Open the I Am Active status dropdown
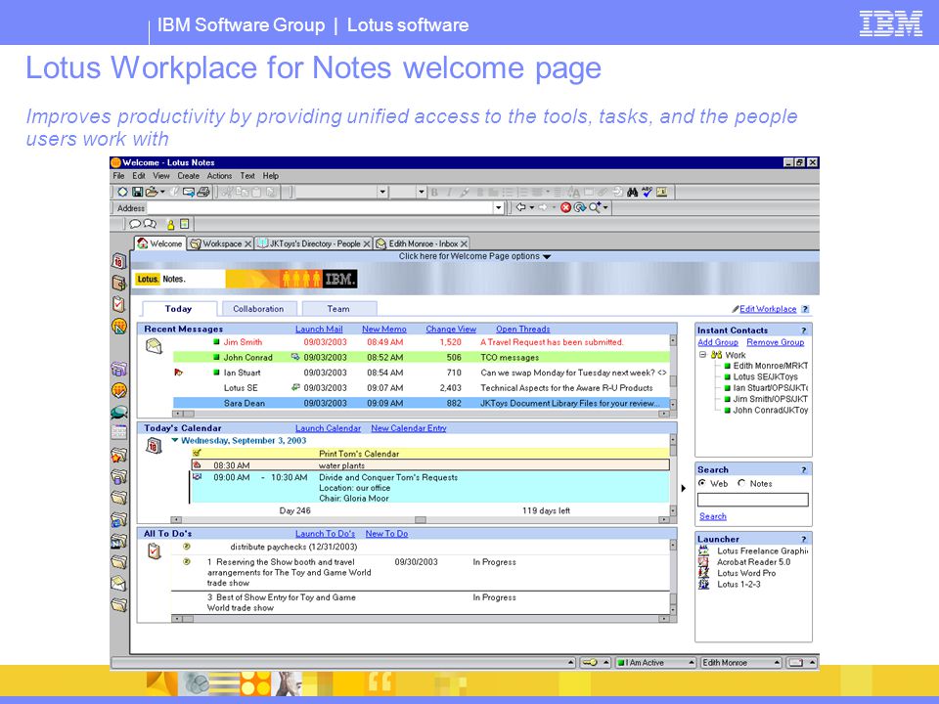Viewport: 939px width, 704px height. pos(692,663)
